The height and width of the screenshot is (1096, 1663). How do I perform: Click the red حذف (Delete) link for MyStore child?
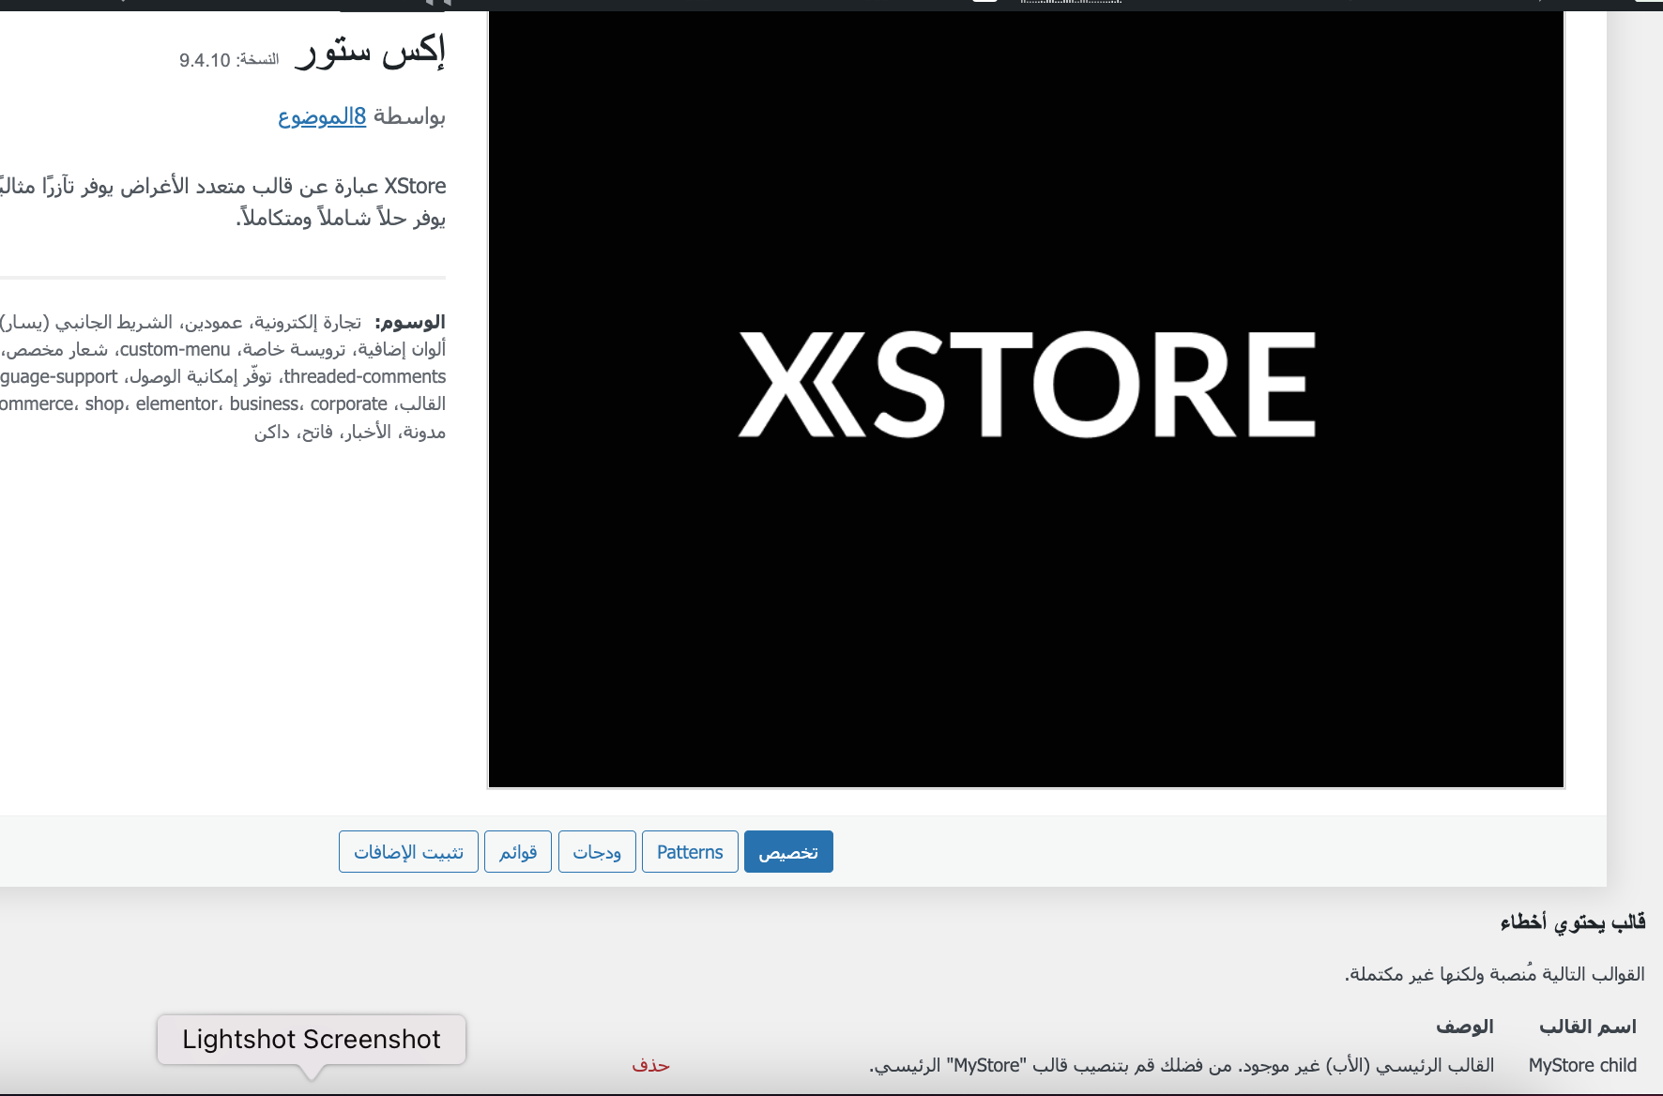tap(650, 1065)
